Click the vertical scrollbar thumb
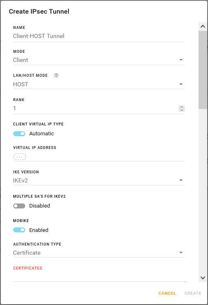Image resolution: width=208 pixels, height=305 pixels. pos(203,70)
